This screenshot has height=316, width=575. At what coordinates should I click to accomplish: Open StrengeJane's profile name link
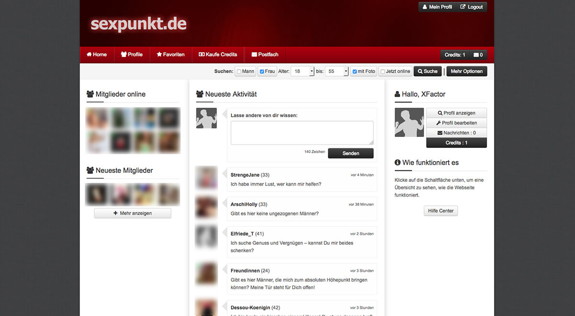point(245,175)
